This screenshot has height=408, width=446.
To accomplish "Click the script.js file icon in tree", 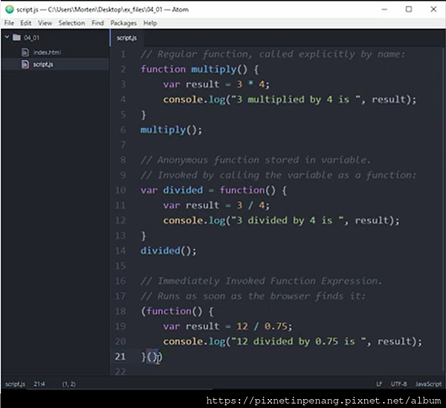I will click(x=25, y=64).
